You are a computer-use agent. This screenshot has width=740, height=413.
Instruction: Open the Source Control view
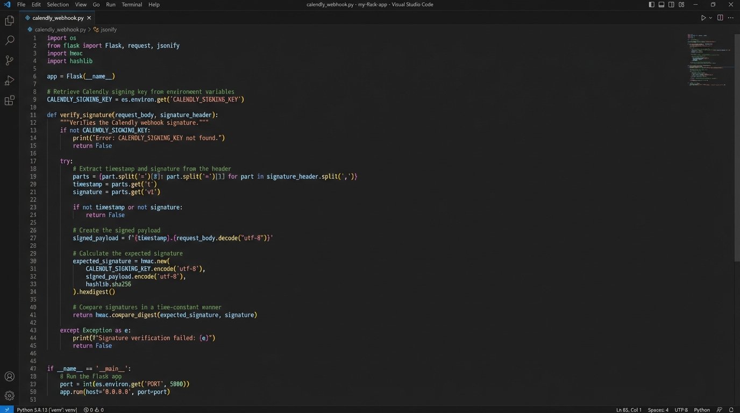9,60
